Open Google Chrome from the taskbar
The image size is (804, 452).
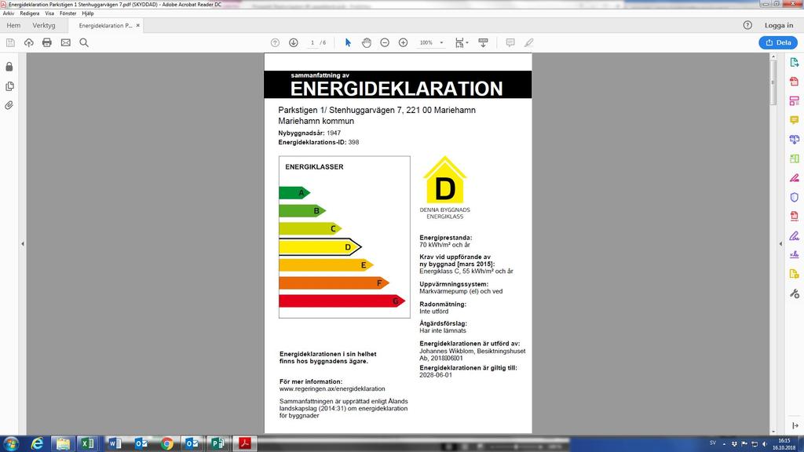pyautogui.click(x=166, y=443)
